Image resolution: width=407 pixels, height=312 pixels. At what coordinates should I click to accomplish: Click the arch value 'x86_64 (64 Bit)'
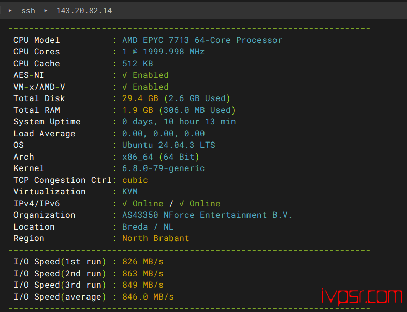point(161,157)
